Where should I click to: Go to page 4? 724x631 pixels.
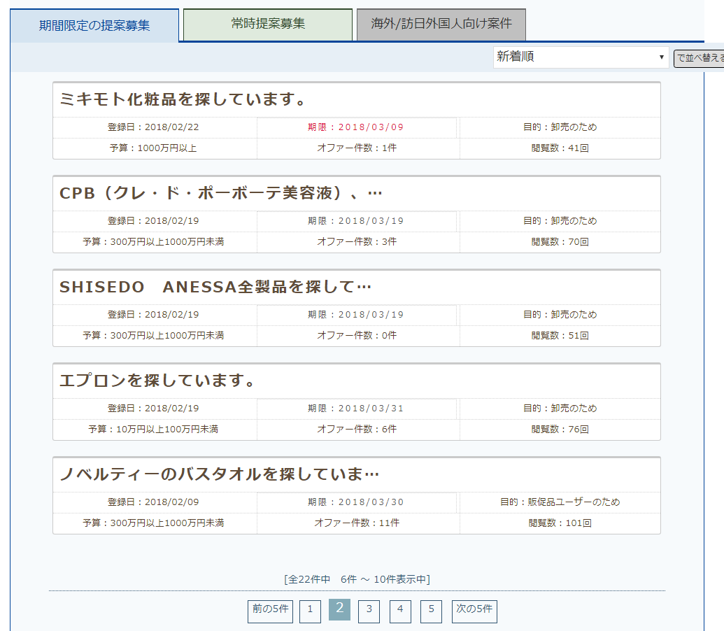(x=400, y=611)
